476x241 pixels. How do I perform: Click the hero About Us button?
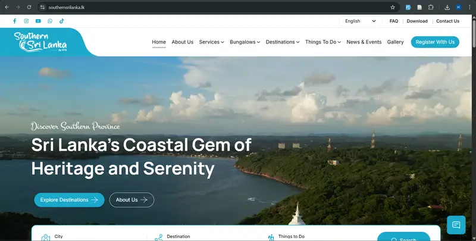[x=131, y=200]
